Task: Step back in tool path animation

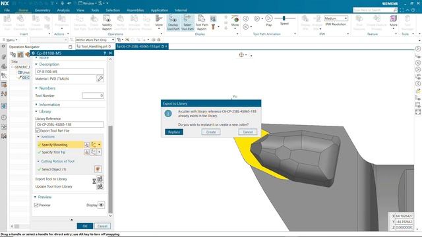Action: pyautogui.click(x=246, y=18)
